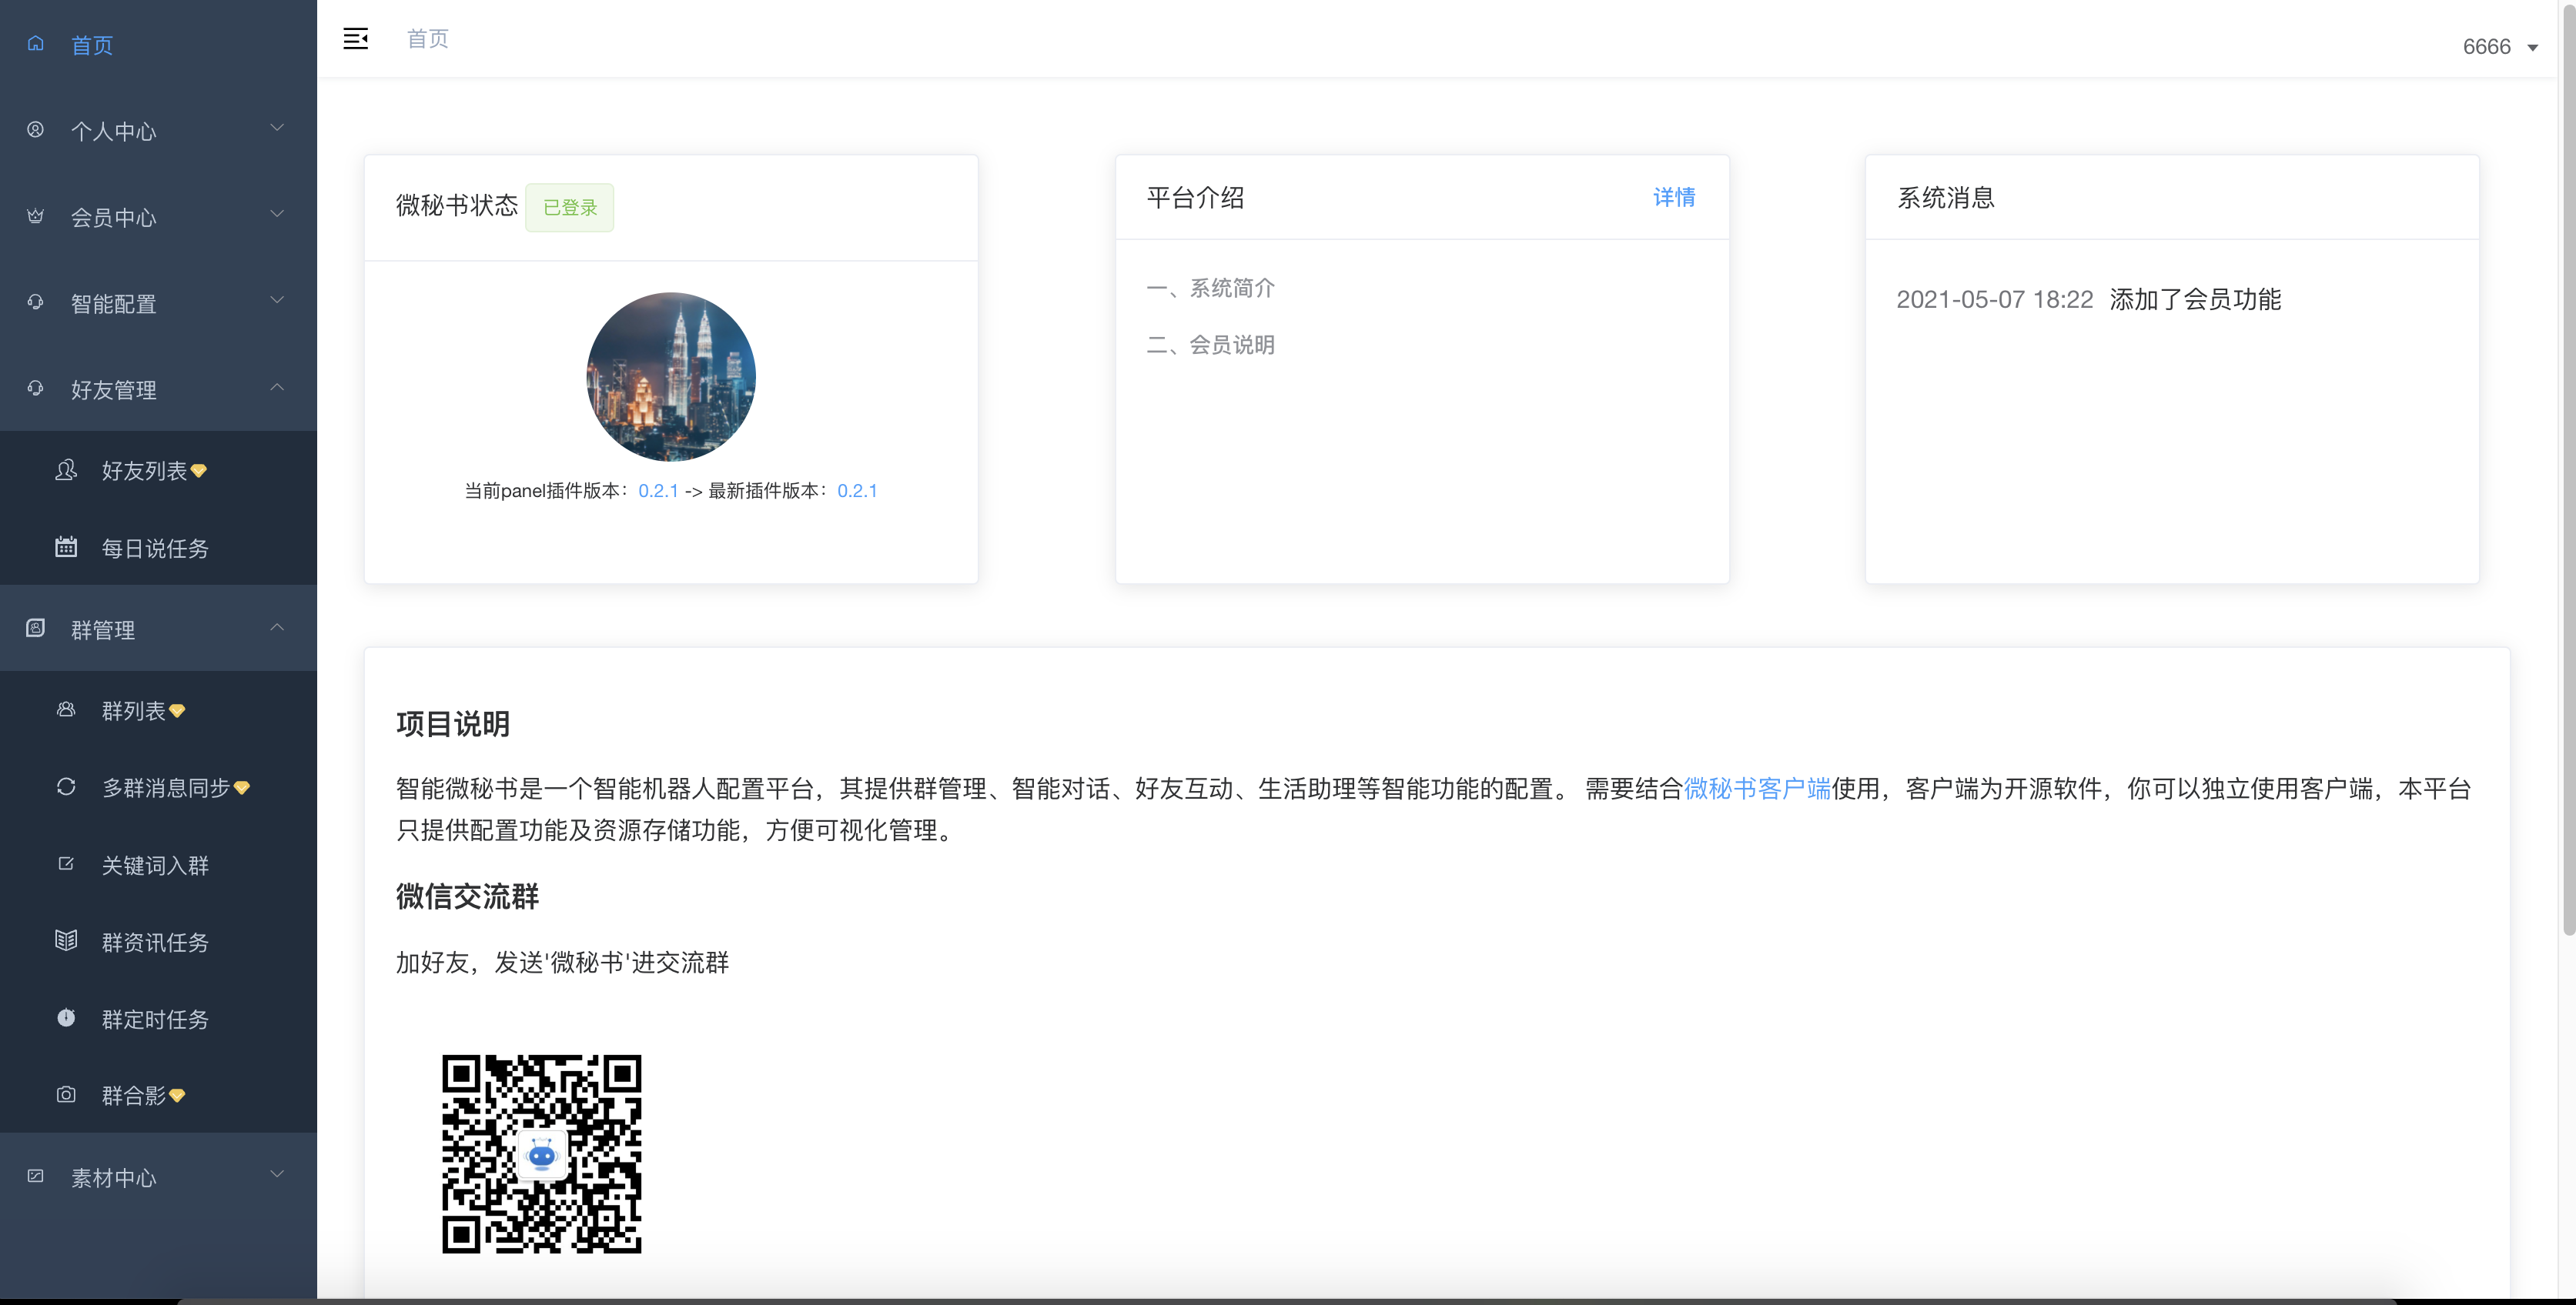Select 智能配置 in the sidebar
This screenshot has width=2576, height=1305.
tap(114, 304)
